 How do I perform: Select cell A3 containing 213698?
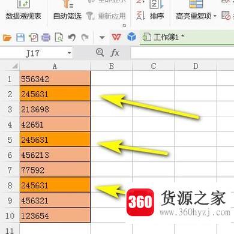(x=55, y=109)
